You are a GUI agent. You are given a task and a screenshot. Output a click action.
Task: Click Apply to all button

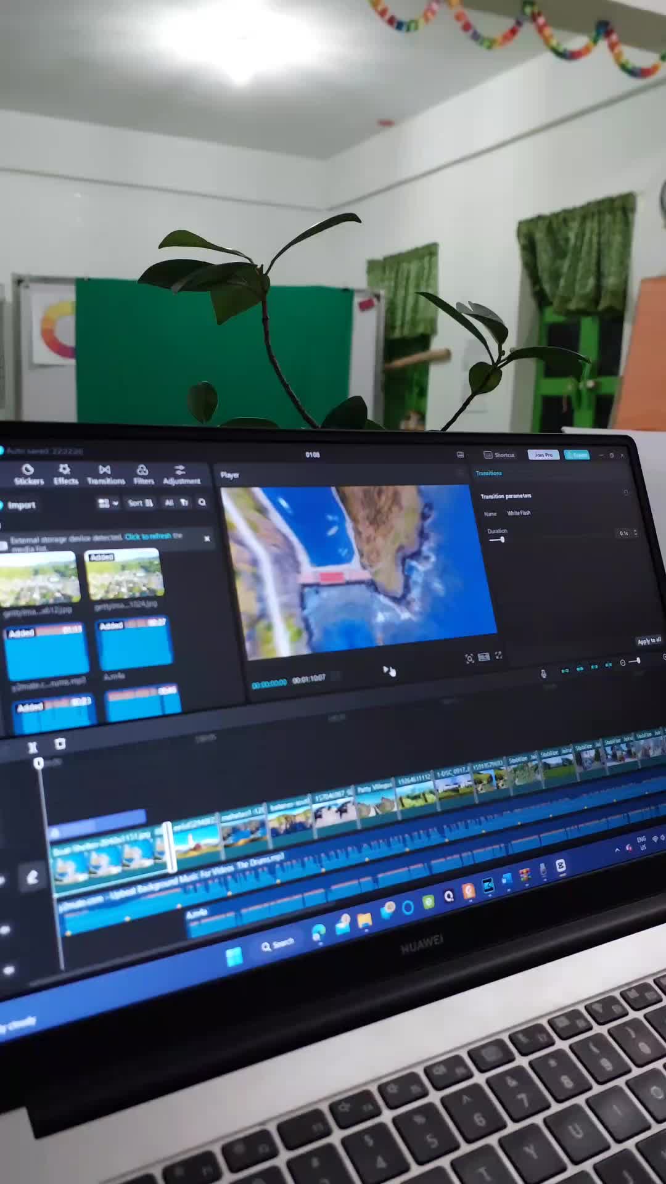[649, 641]
